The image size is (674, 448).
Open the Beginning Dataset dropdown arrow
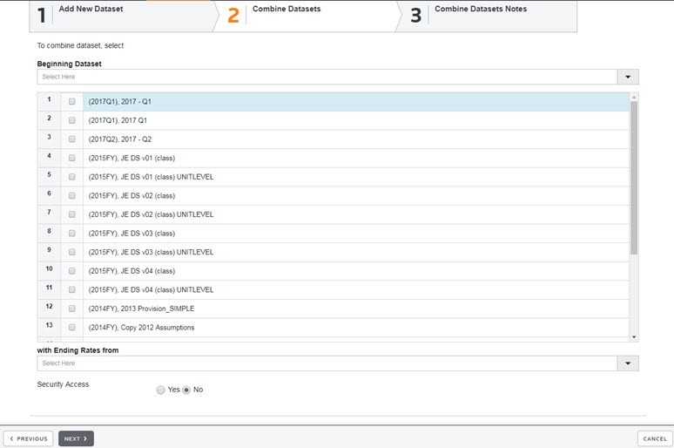click(628, 77)
